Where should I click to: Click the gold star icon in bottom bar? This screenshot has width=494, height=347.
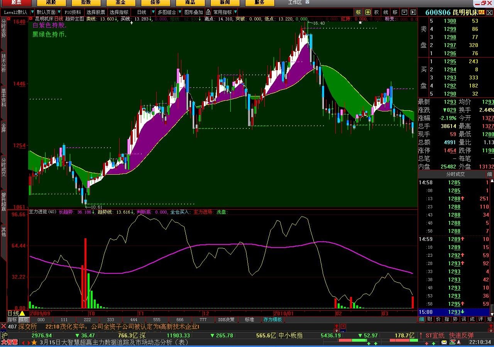34,342
